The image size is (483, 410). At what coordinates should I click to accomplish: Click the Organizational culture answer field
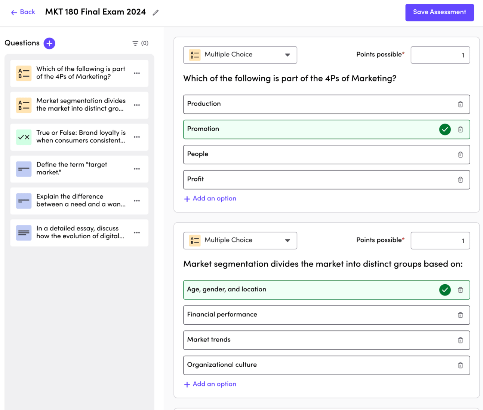[326, 365]
